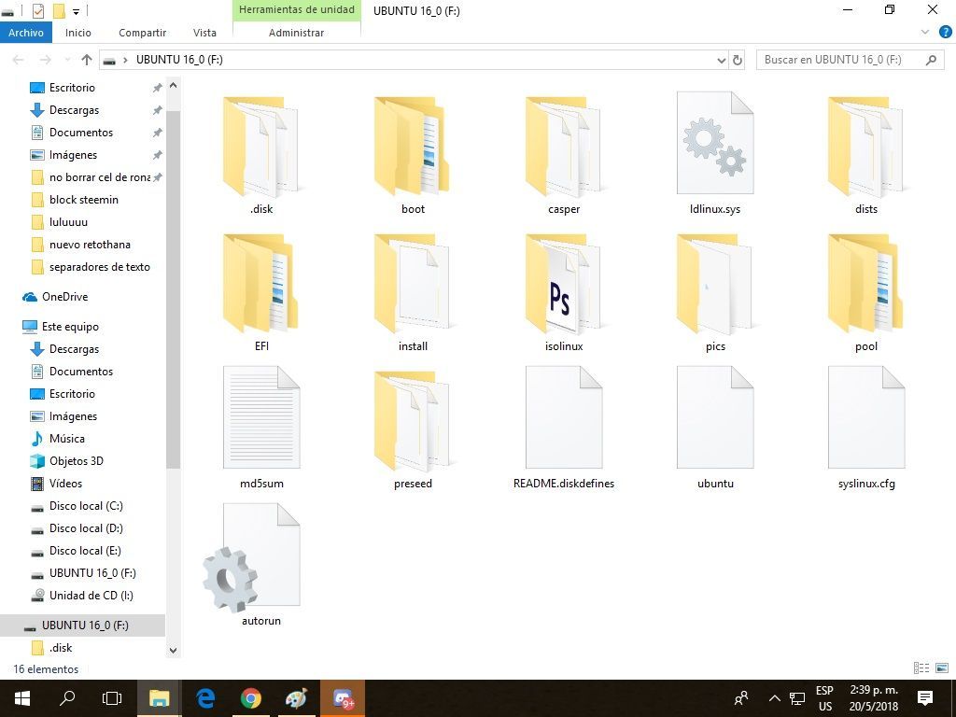
Task: Show hidden system tray icons
Action: [774, 698]
